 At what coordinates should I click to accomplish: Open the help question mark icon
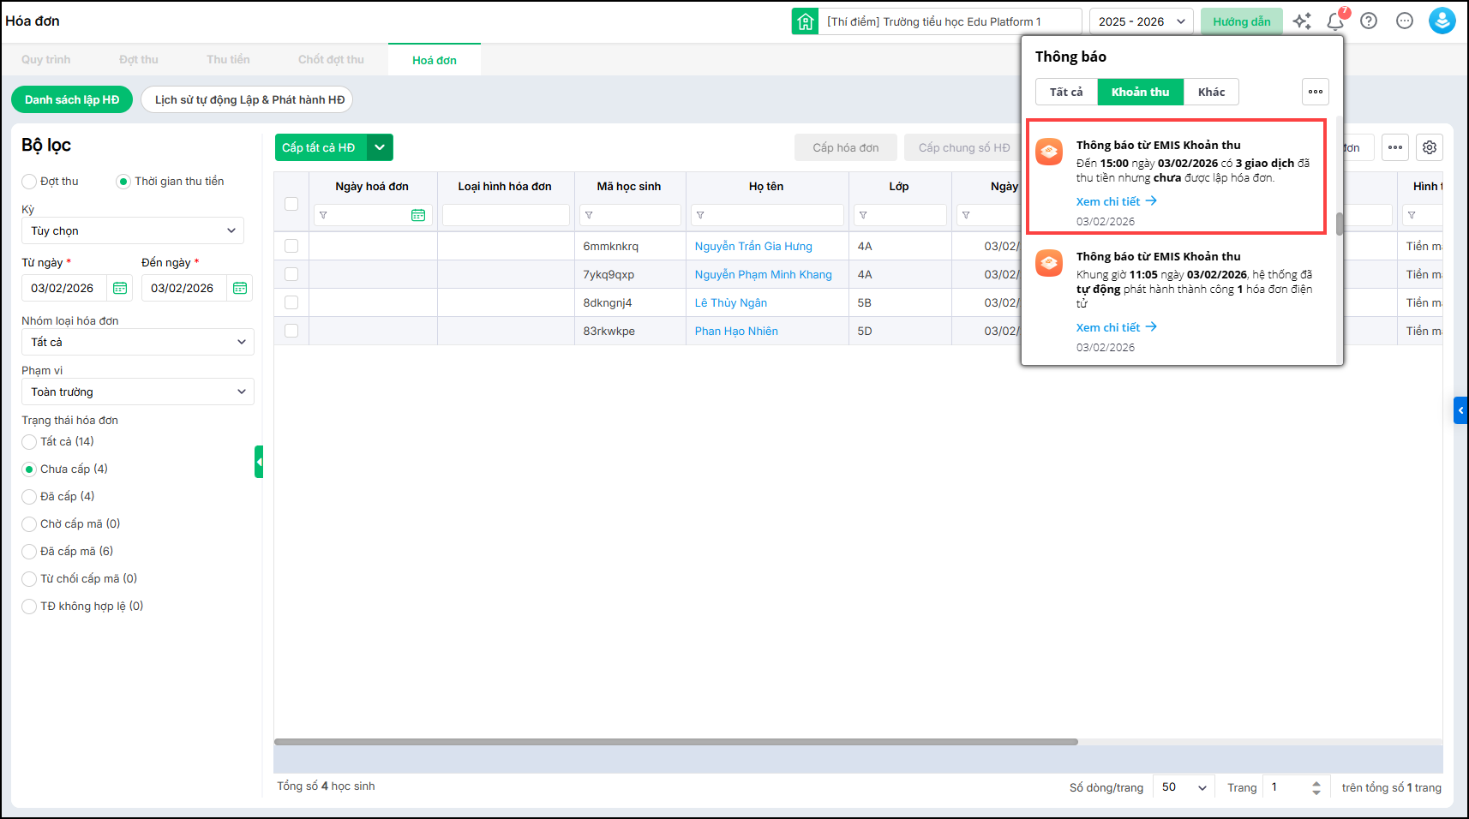point(1369,21)
